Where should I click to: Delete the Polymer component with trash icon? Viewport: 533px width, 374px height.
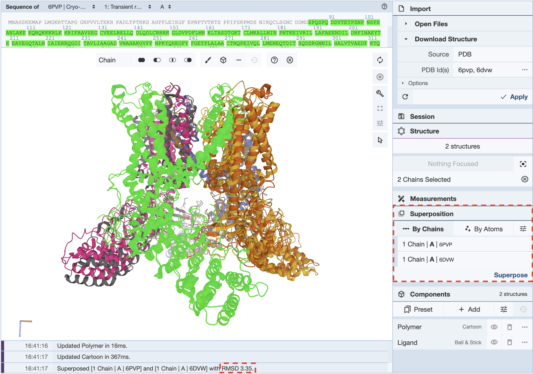(509, 327)
